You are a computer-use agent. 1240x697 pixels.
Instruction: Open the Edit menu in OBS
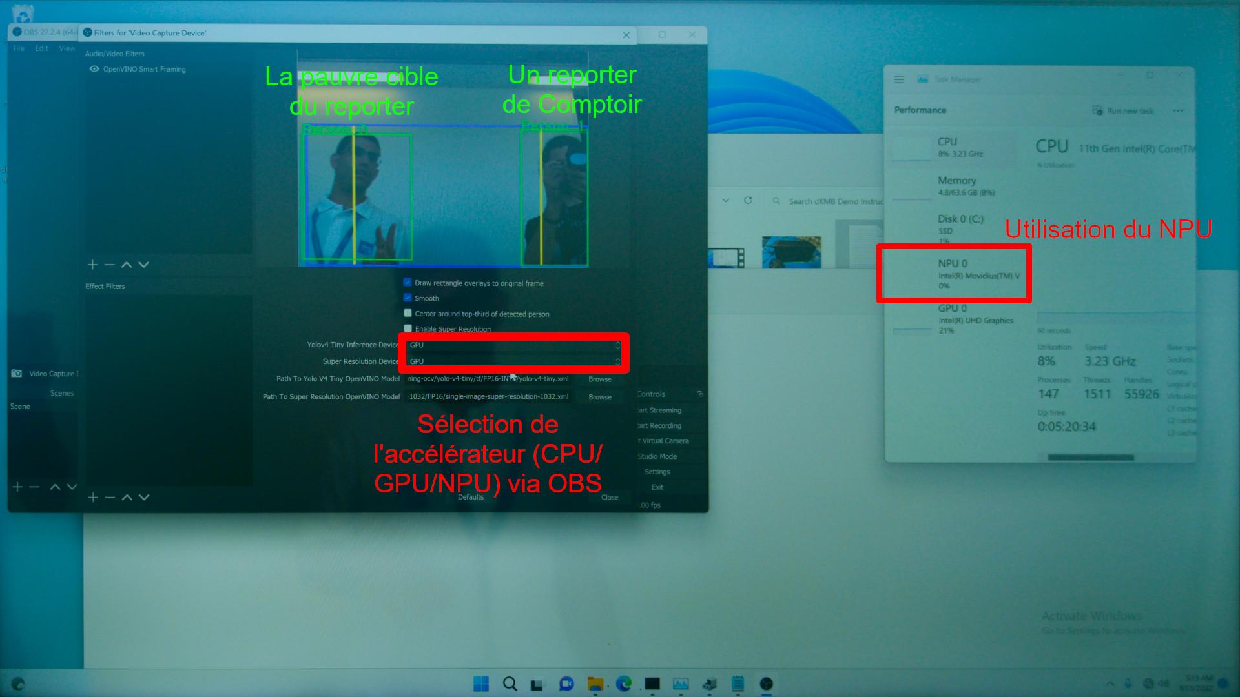[41, 48]
